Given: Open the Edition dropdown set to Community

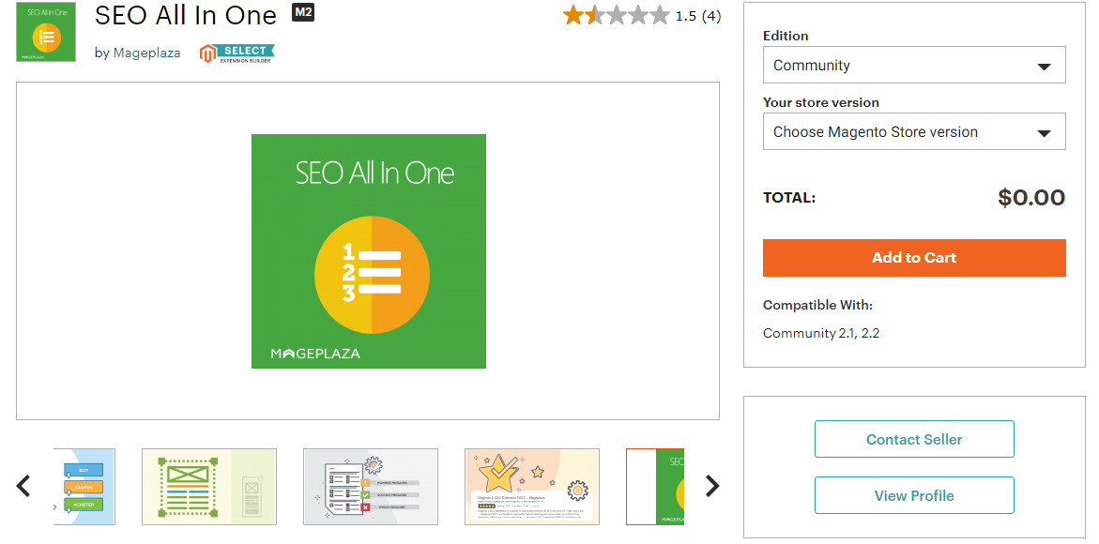Looking at the screenshot, I should coord(914,65).
